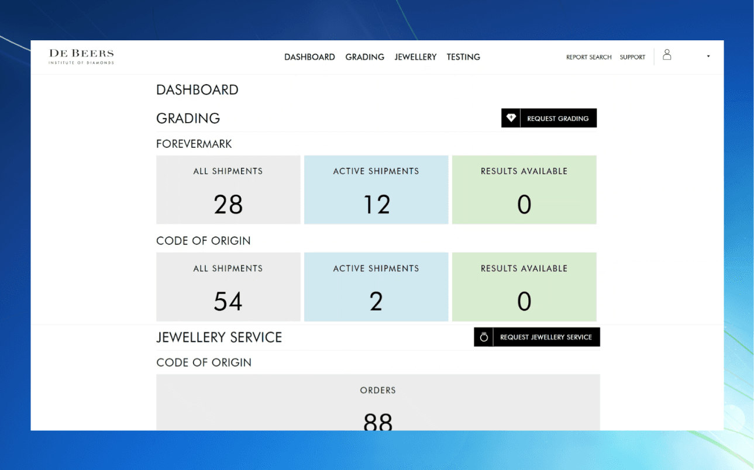Open Code of Origin All Shipments tile showing 54
This screenshot has height=470, width=754.
click(x=228, y=287)
